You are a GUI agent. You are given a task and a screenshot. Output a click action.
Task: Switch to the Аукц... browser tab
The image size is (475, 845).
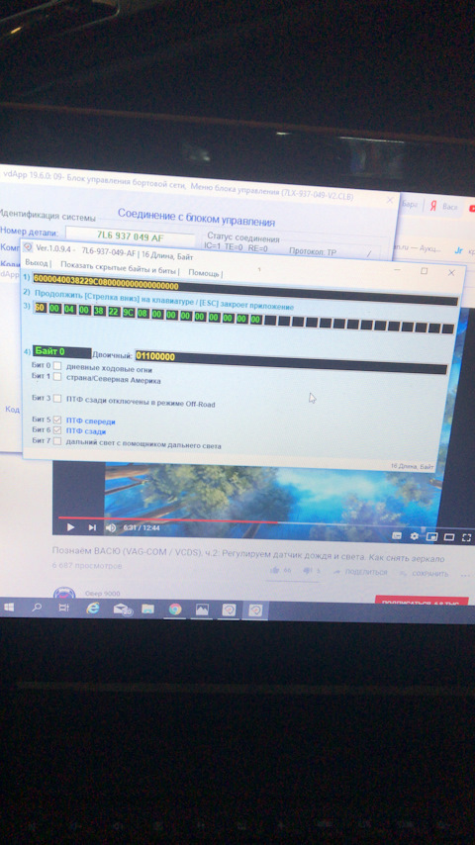click(417, 249)
